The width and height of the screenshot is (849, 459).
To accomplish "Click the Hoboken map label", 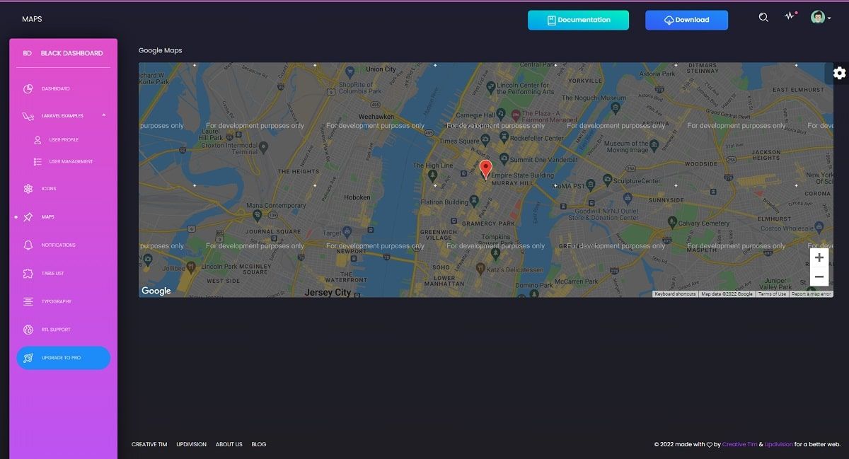I will [x=357, y=198].
